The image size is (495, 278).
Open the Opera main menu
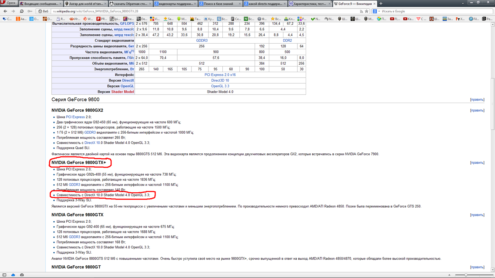9,3
